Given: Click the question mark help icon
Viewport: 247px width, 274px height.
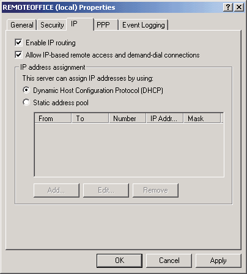Looking at the screenshot, I should point(228,7).
